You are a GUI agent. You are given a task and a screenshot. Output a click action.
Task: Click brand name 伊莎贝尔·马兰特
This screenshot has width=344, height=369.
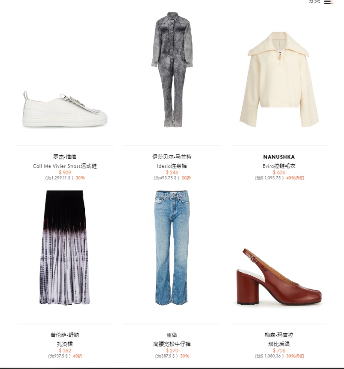tap(172, 157)
